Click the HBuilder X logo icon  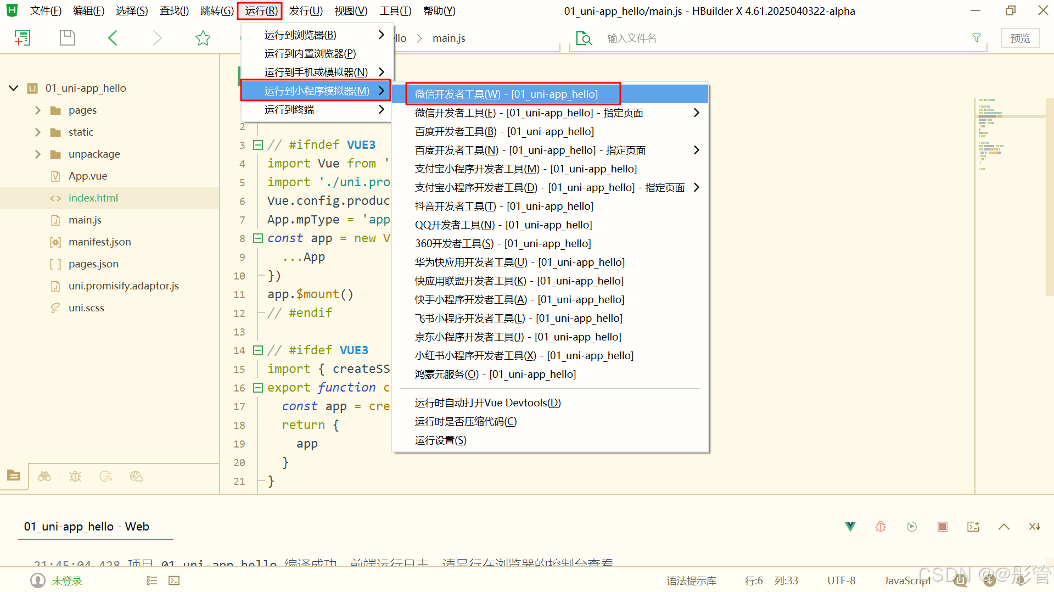(x=12, y=10)
